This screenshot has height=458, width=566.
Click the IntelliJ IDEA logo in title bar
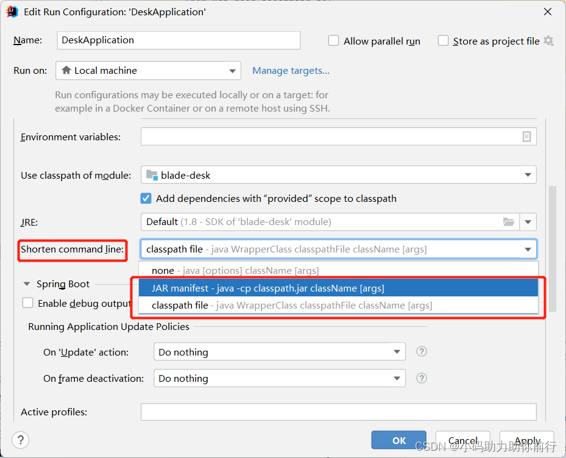tap(12, 12)
